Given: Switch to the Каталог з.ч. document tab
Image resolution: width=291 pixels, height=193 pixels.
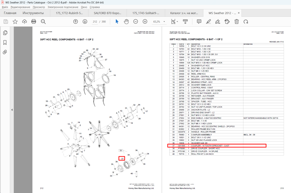Looking at the screenshot, I should [x=184, y=13].
